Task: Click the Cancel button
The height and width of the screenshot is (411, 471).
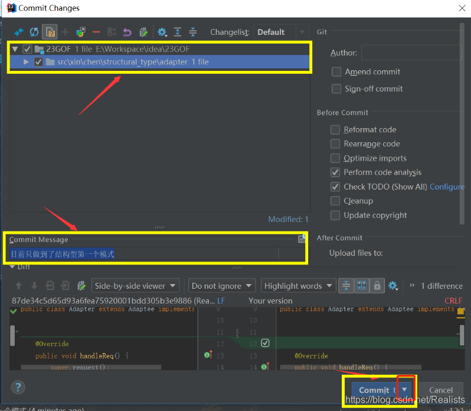Action: [441, 390]
